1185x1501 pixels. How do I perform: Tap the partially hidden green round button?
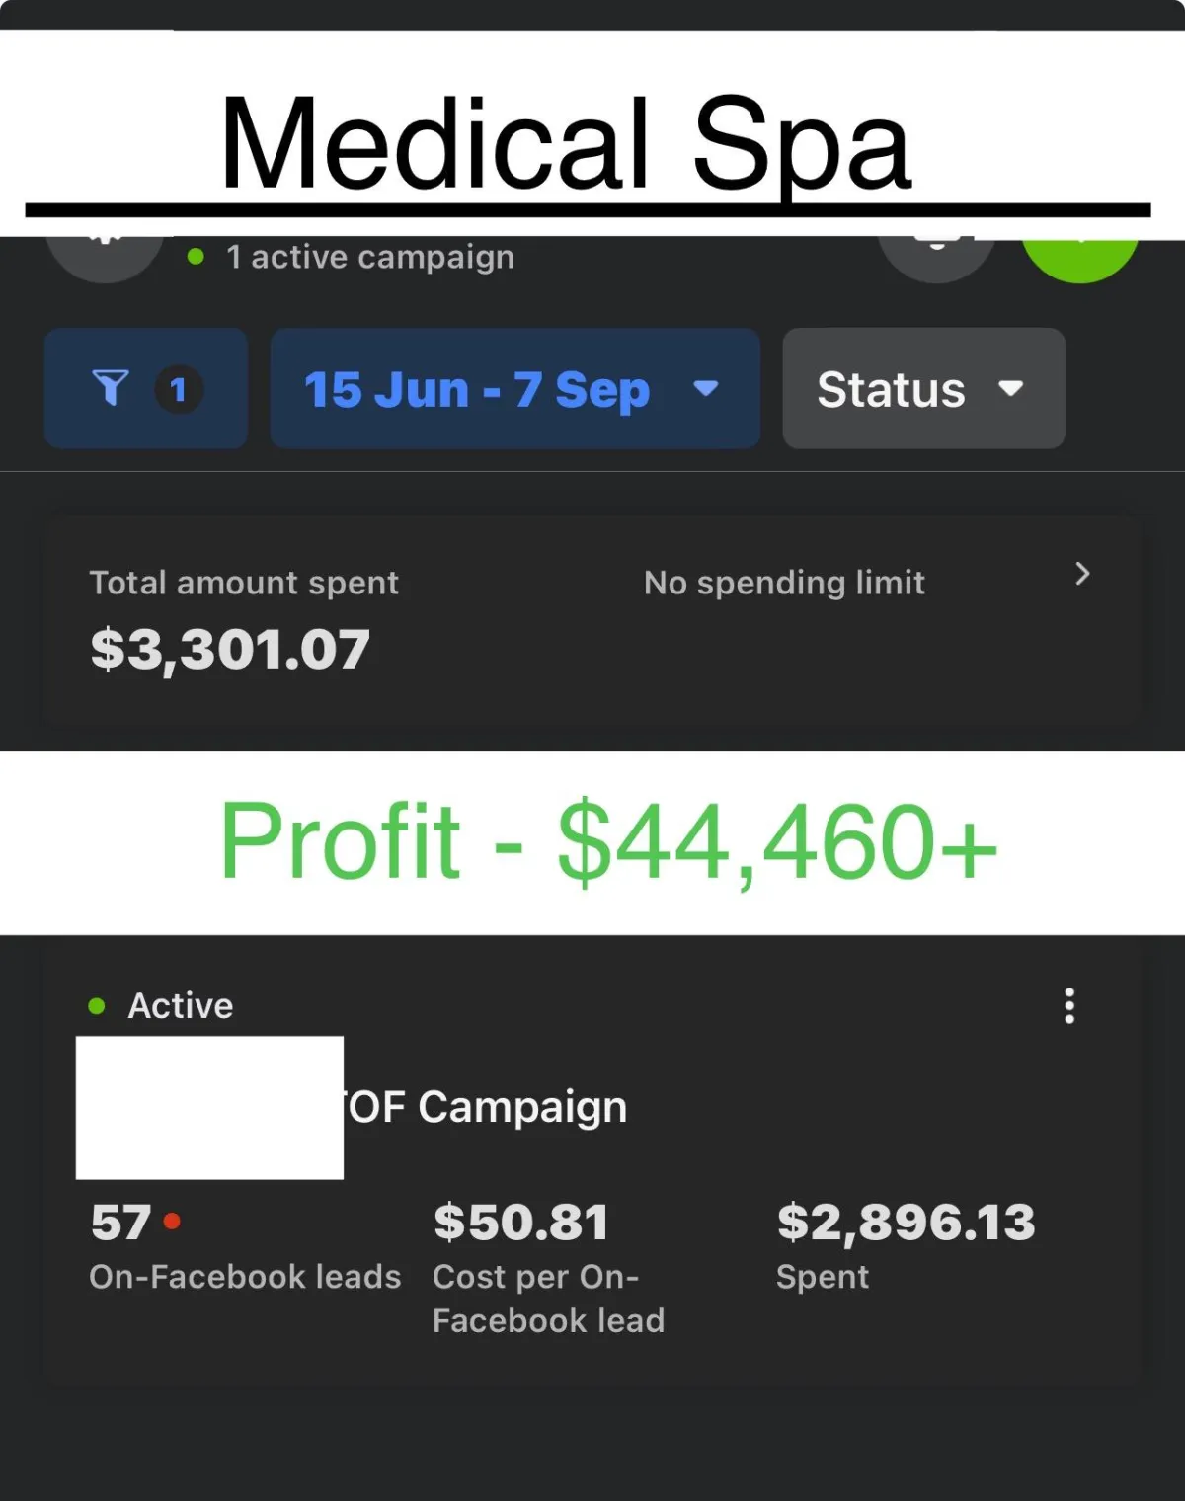[1080, 259]
